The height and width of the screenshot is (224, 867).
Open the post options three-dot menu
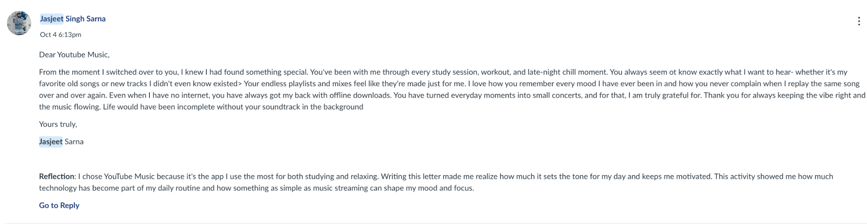(859, 21)
